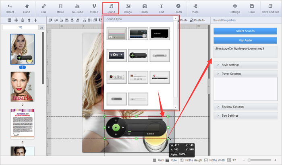Activate the Hand pan tool
Viewport: 282px width, 165px height.
click(27, 8)
